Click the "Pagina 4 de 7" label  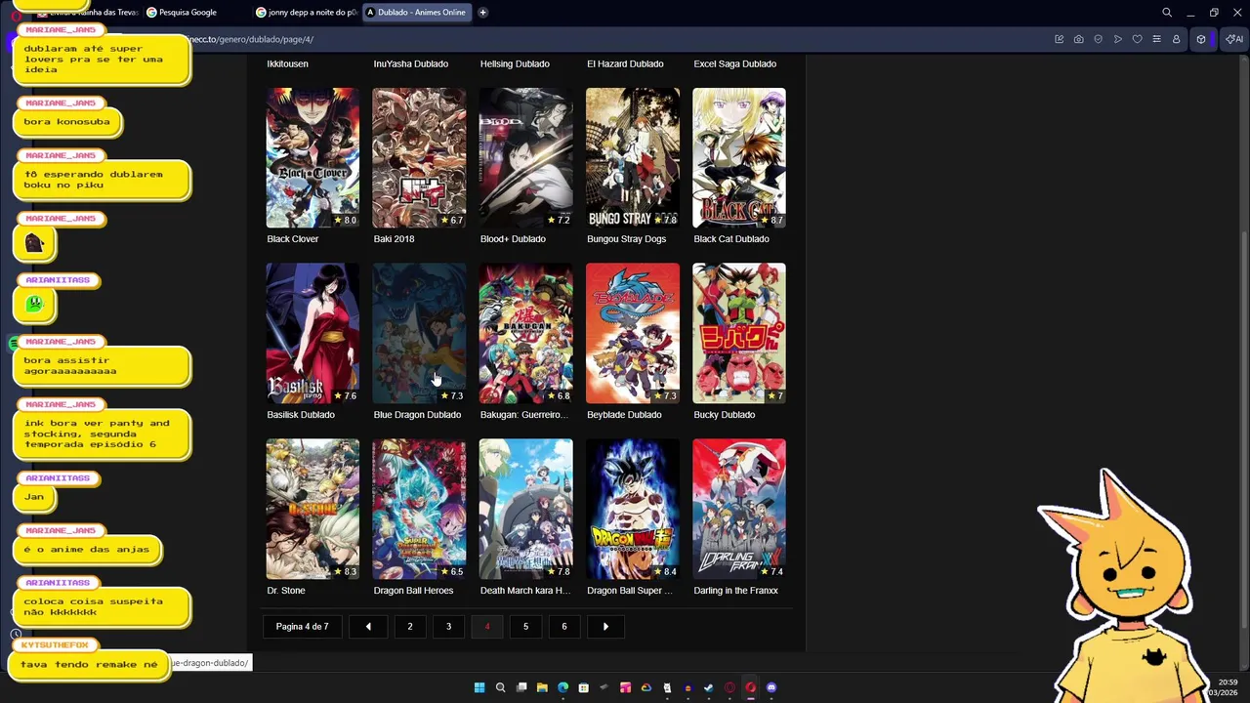pyautogui.click(x=302, y=627)
